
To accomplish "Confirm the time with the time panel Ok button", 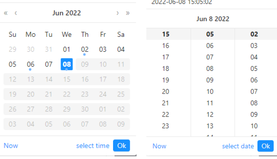I will click(x=266, y=146).
